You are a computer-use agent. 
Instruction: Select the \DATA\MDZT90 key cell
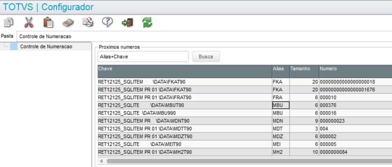[185, 136]
